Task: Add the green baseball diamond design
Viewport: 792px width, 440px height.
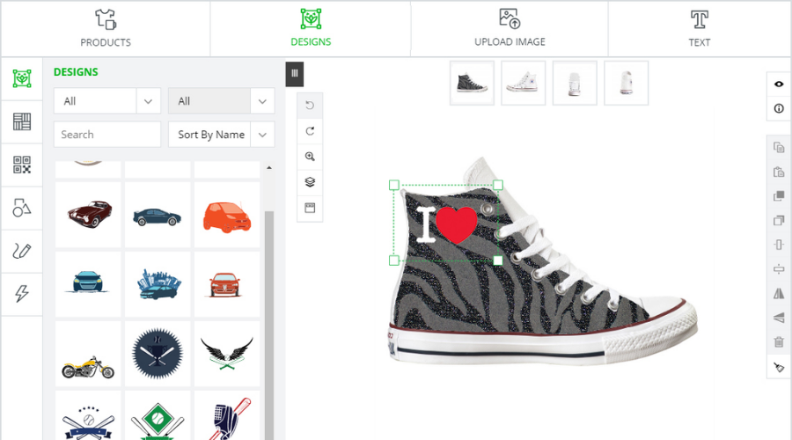Action: (x=158, y=415)
